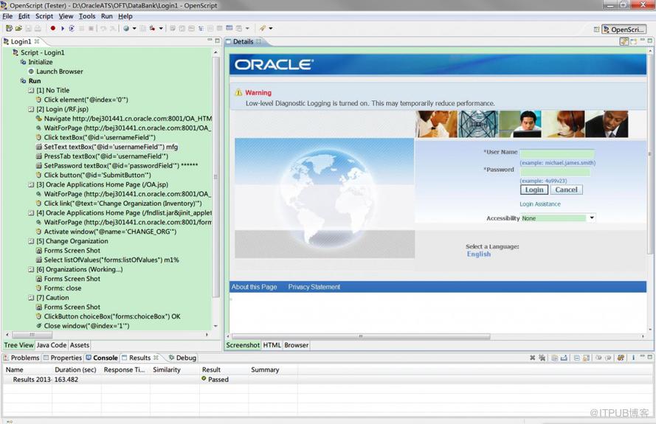
Task: Click the globe browser icon in toolbar
Action: point(126,28)
